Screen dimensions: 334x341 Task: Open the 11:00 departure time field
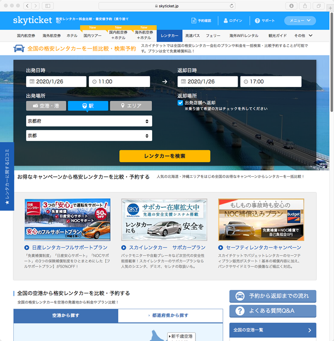tap(119, 82)
